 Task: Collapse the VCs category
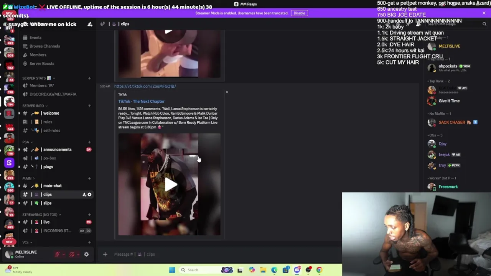tap(27, 242)
